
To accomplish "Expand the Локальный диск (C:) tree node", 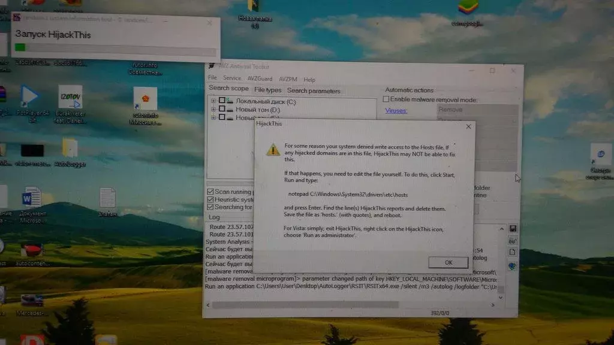I will (213, 101).
